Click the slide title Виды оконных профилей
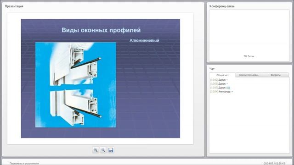Viewport: 294px width, 165px height. pyautogui.click(x=101, y=30)
